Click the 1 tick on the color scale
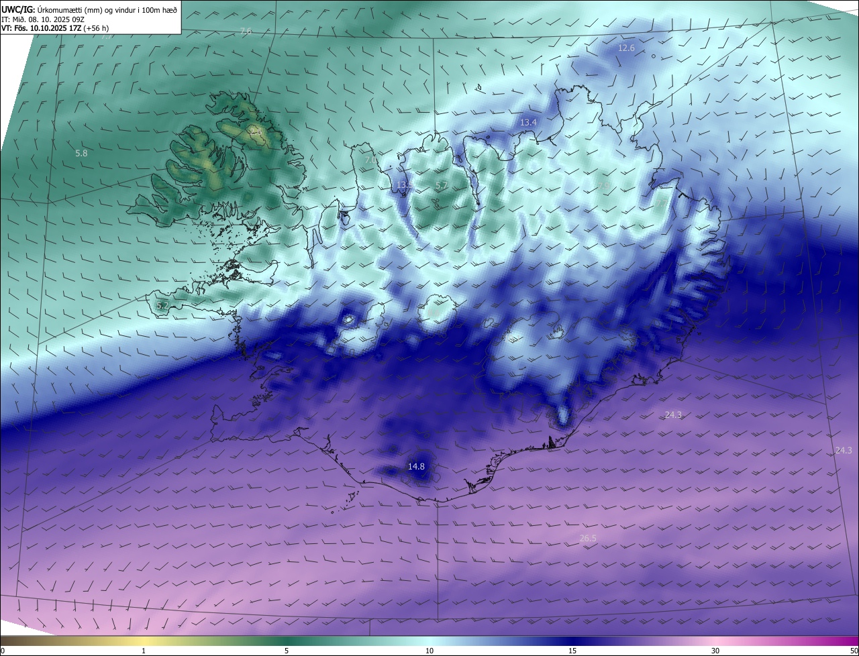Screen dimensions: 859x656 click(x=144, y=651)
